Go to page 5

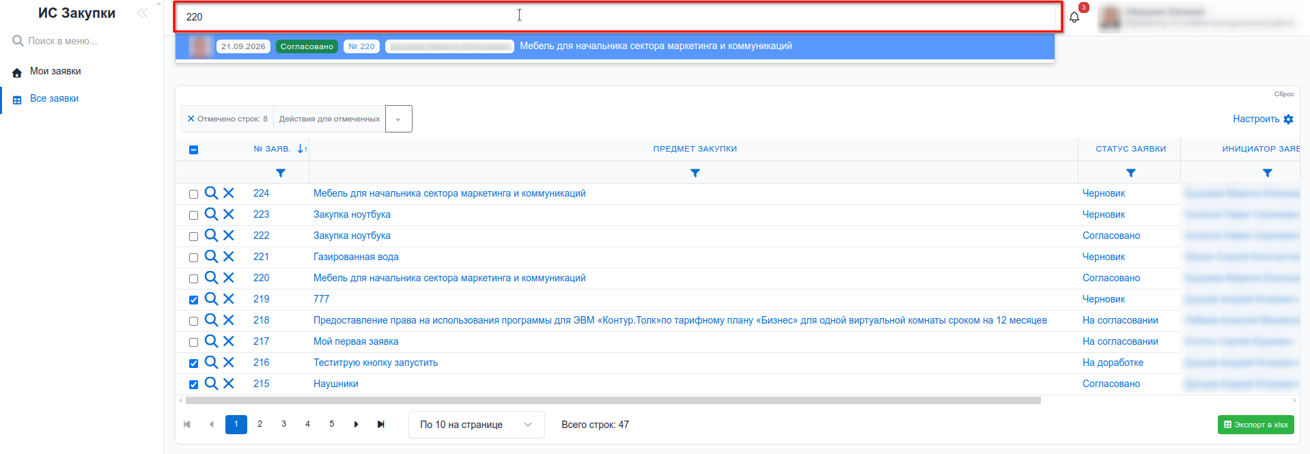[x=332, y=425]
